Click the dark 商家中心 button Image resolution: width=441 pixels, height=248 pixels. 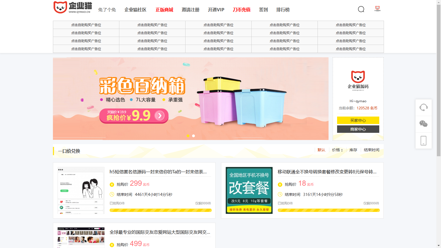358,129
